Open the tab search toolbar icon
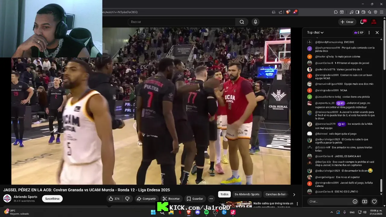This screenshot has width=386, height=217. click(342, 12)
